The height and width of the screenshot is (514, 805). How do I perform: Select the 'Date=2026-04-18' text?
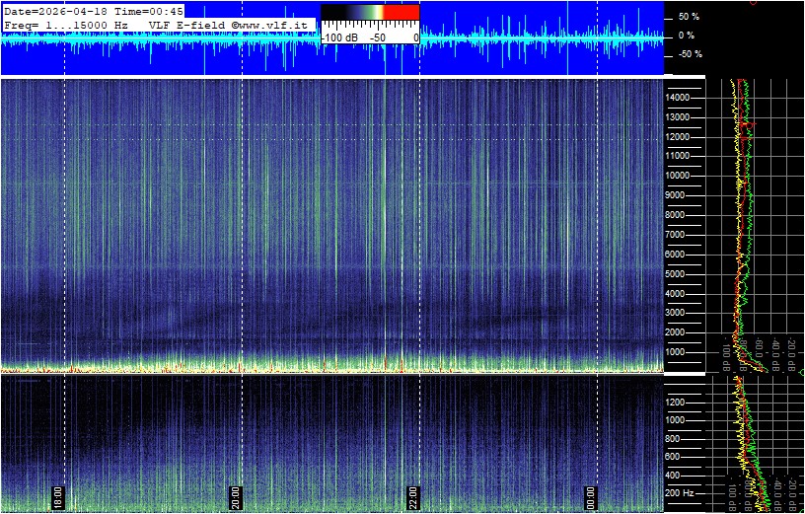56,12
